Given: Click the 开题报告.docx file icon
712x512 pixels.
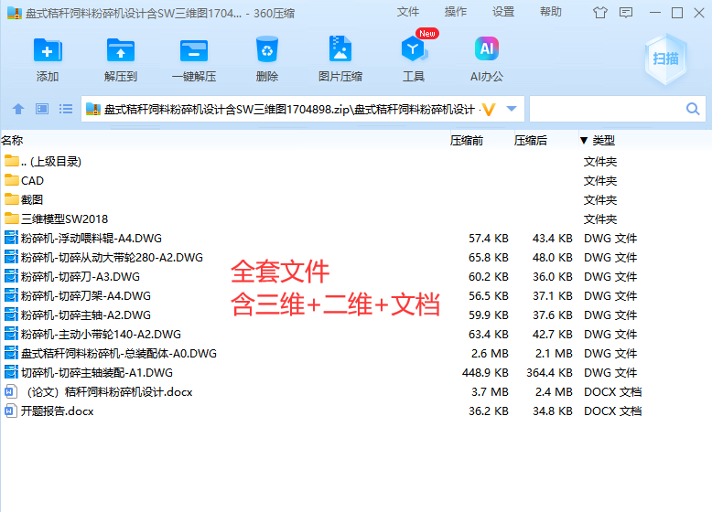Looking at the screenshot, I should click(x=11, y=411).
